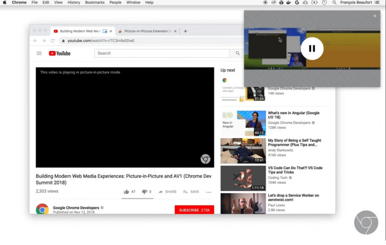Open Google Chrome Developers channel avatar
The image size is (386, 245).
click(42, 209)
